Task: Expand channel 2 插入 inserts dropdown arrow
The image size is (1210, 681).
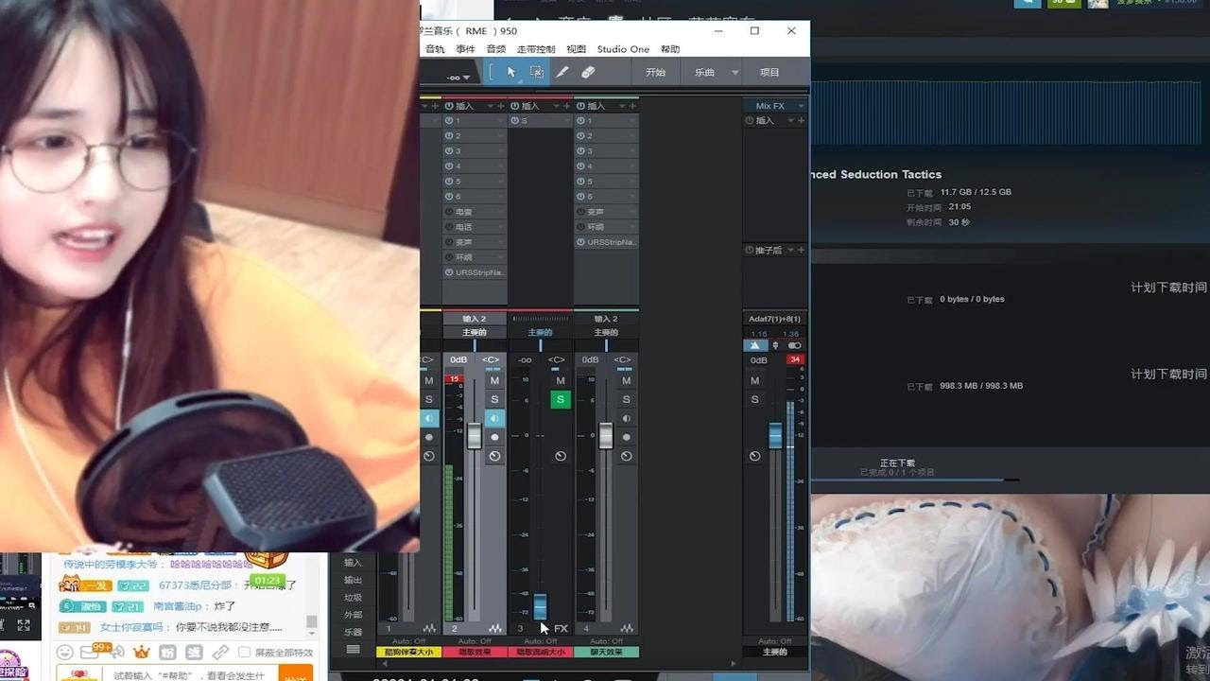Action: (x=490, y=106)
